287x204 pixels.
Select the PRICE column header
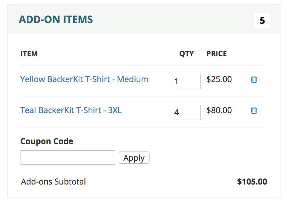[x=217, y=54]
